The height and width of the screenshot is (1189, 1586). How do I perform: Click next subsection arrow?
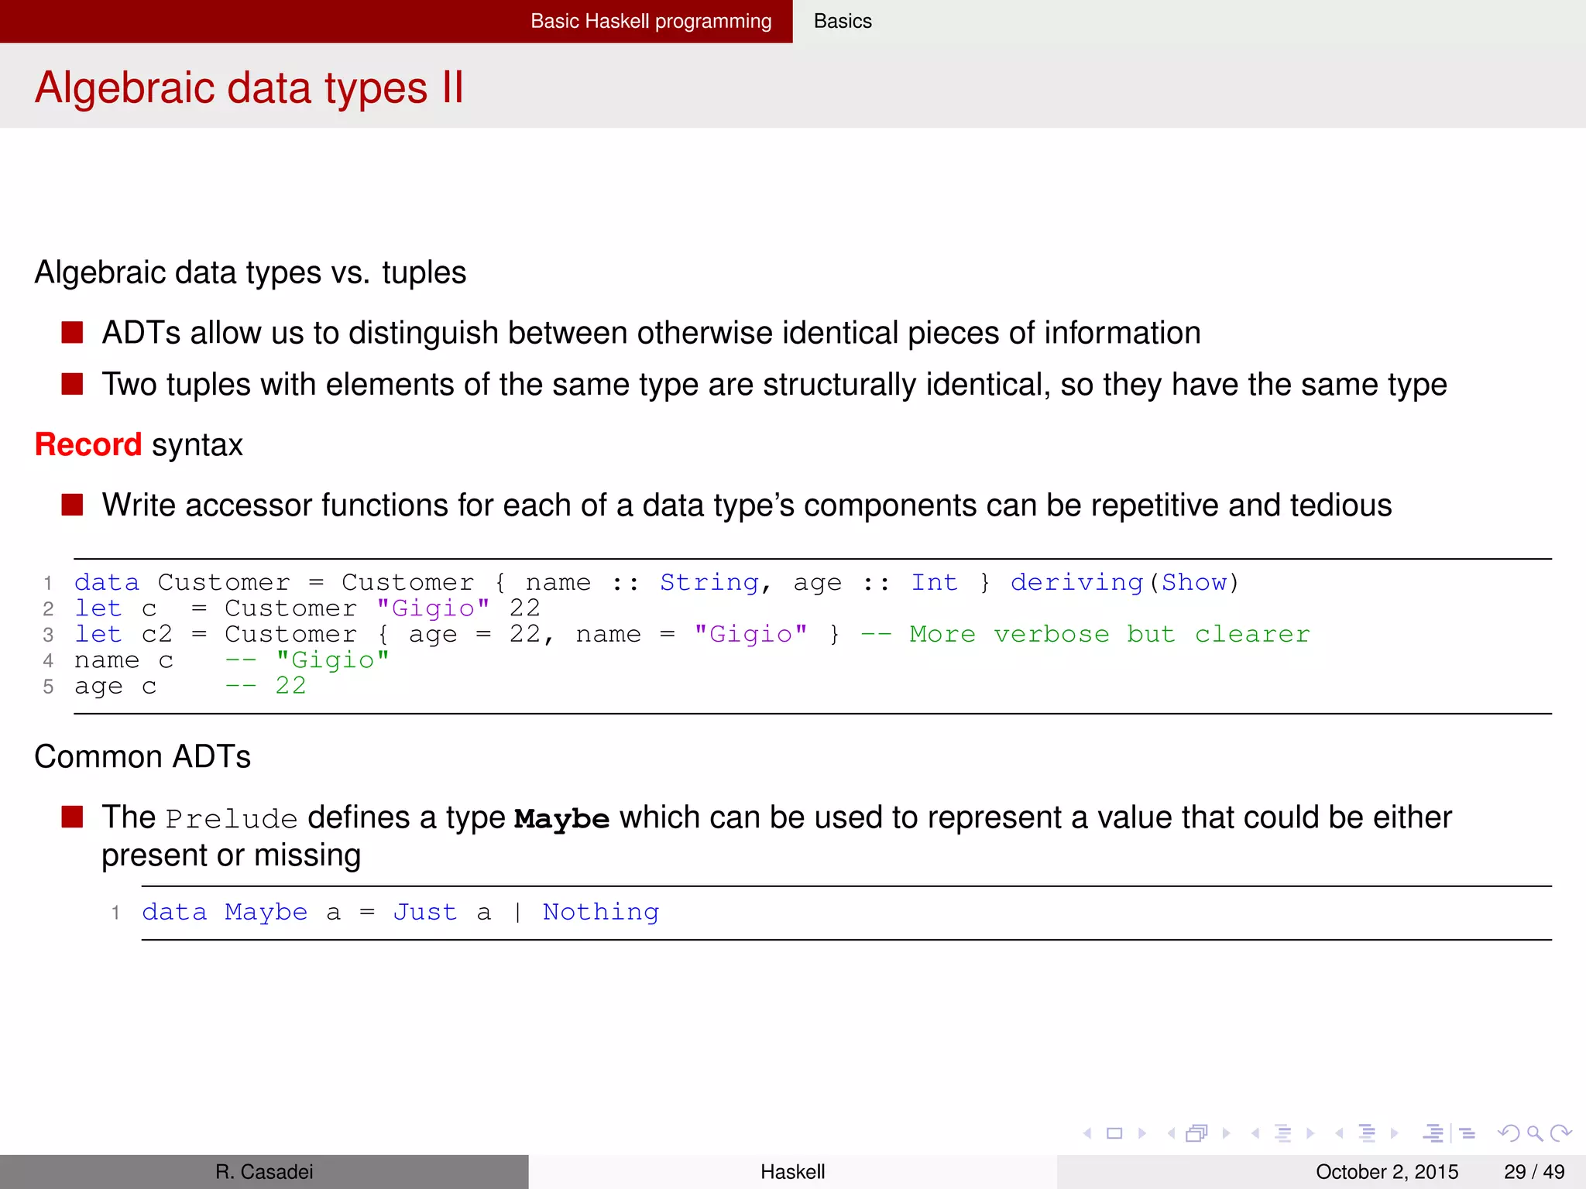[1310, 1133]
